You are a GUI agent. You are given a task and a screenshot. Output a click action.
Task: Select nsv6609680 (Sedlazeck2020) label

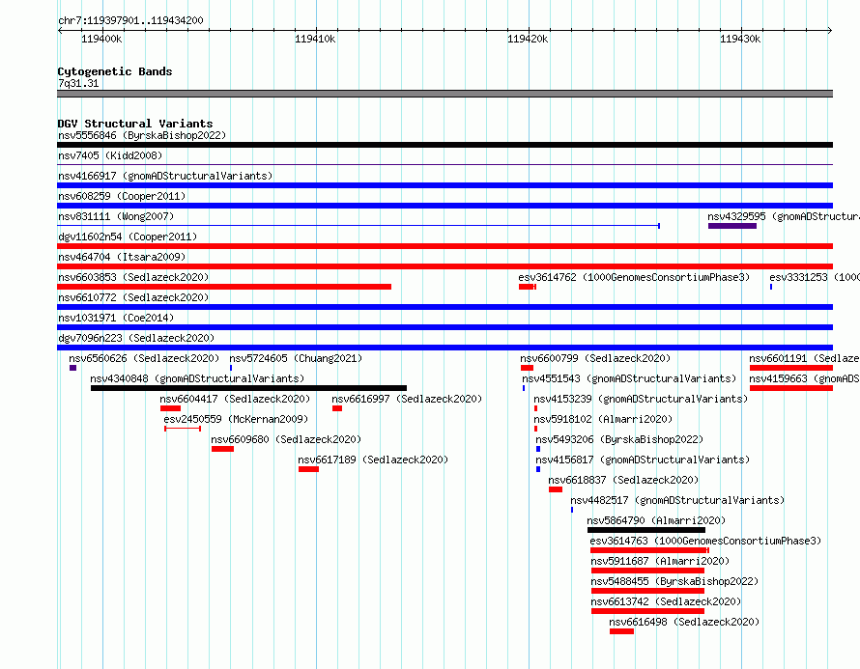pos(286,439)
